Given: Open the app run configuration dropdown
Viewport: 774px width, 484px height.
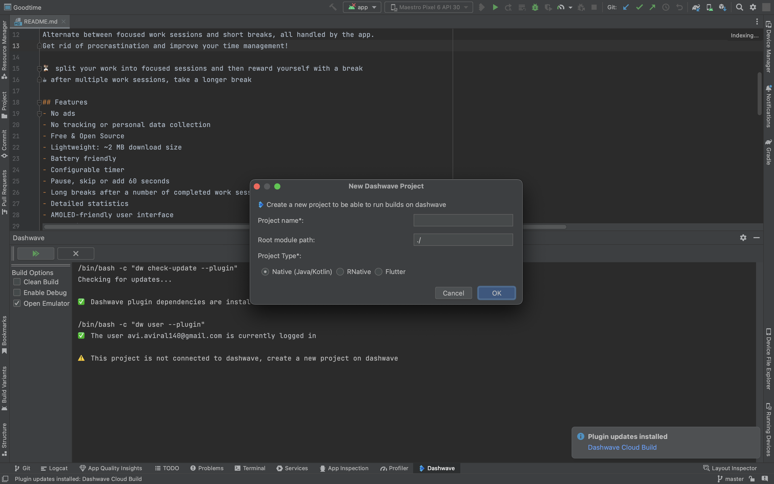Looking at the screenshot, I should tap(362, 7).
